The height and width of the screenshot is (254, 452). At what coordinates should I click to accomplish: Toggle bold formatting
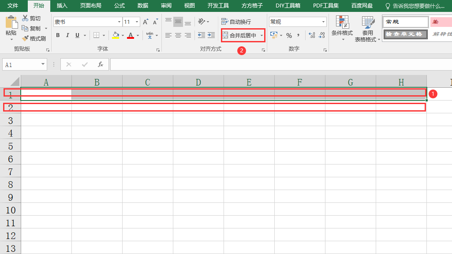tap(58, 35)
